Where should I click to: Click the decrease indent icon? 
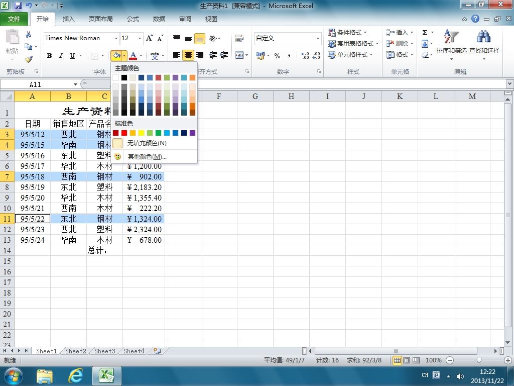(213, 55)
